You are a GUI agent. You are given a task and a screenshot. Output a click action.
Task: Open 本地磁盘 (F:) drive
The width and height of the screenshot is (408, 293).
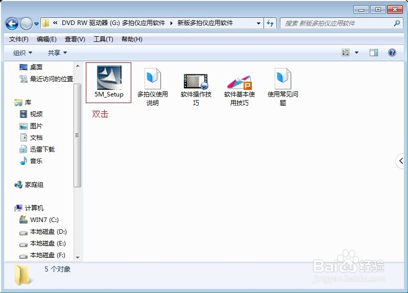[42, 255]
